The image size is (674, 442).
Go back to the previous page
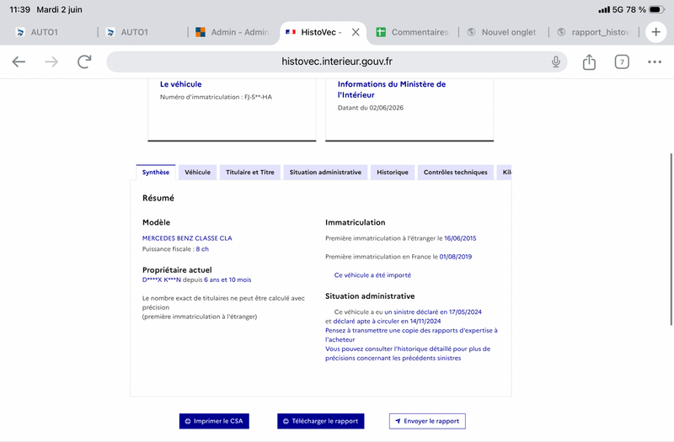pos(19,61)
